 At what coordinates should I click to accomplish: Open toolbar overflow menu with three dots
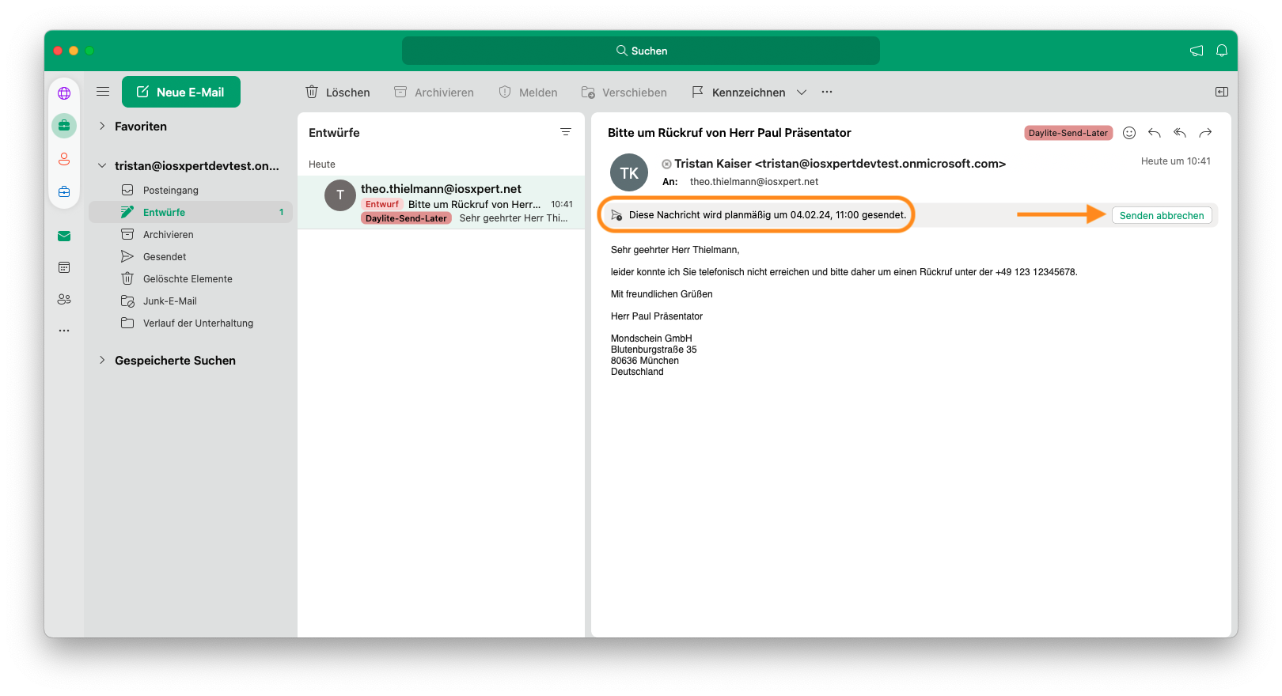tap(827, 92)
